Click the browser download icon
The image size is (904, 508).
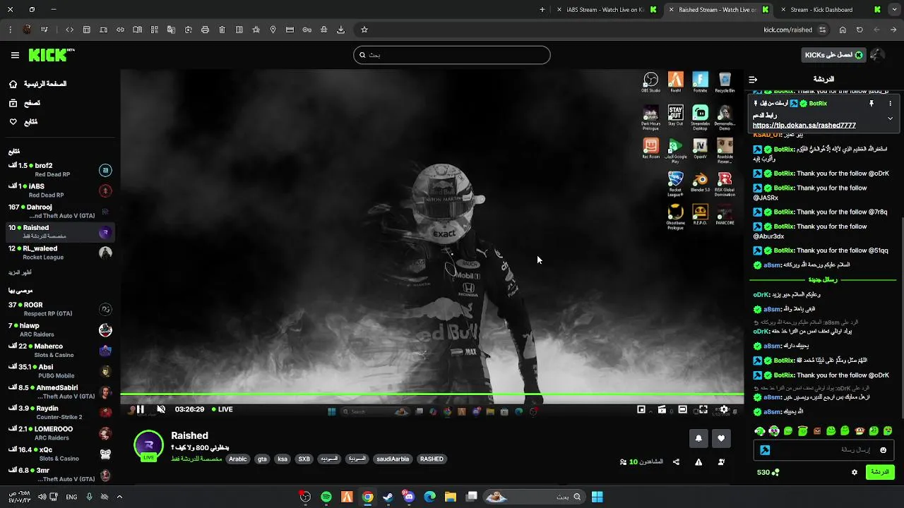[340, 30]
